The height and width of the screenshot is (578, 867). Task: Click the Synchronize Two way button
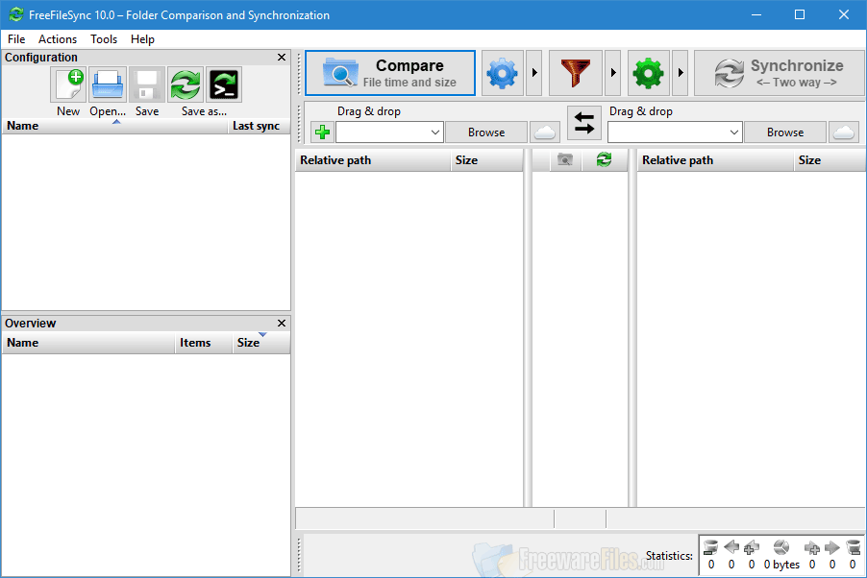click(779, 72)
